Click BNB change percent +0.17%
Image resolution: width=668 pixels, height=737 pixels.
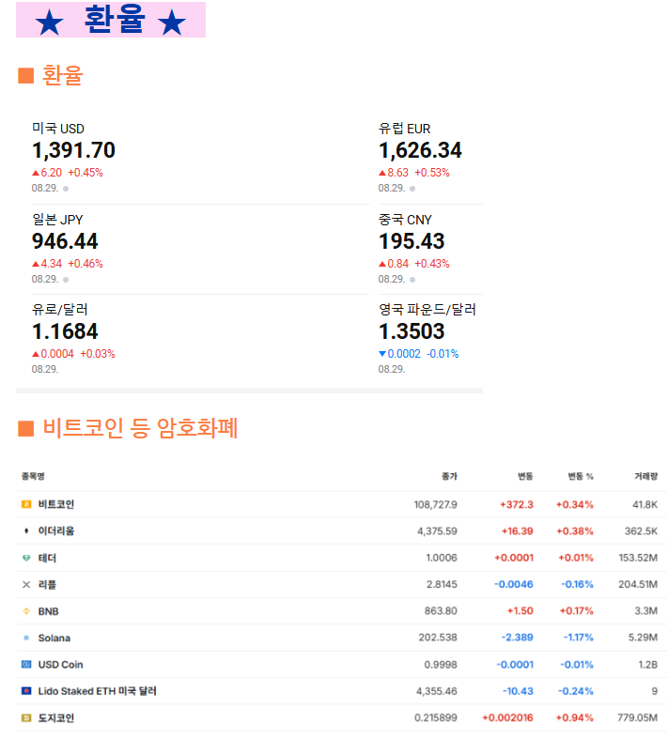(576, 611)
